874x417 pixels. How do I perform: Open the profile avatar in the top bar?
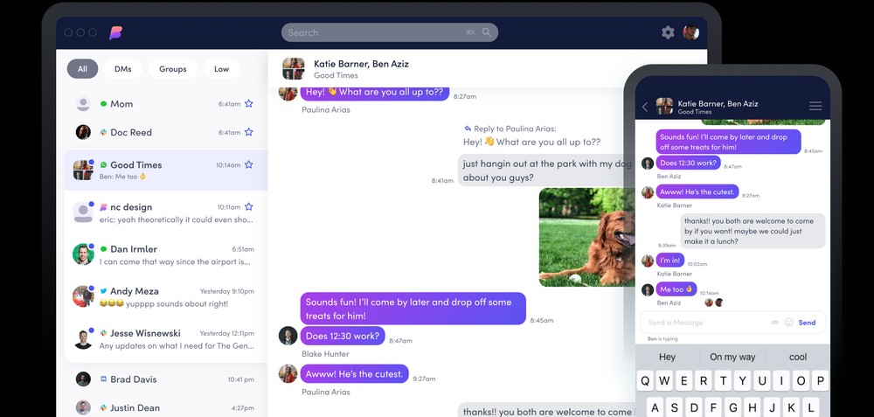(691, 32)
